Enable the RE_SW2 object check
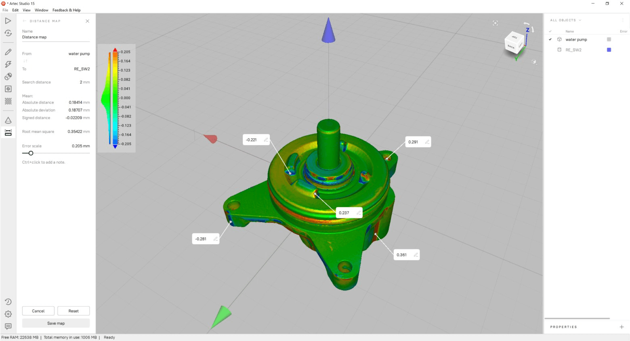Viewport: 630px width, 341px height. pos(550,50)
